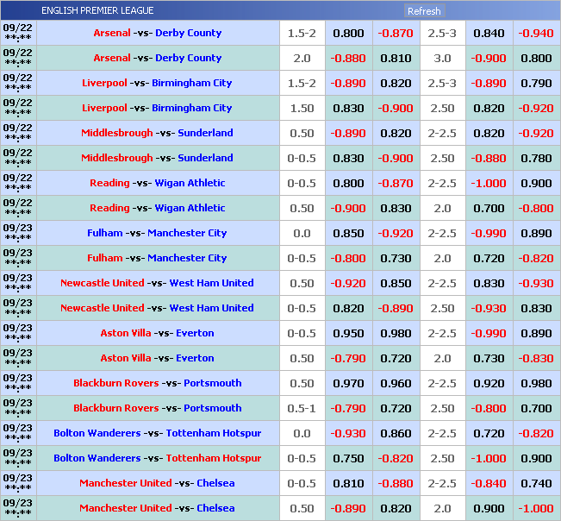Screen dimensions: 561x521
Task: Pick the -0.940 odds for Arsenal vs Derby
Action: (535, 33)
